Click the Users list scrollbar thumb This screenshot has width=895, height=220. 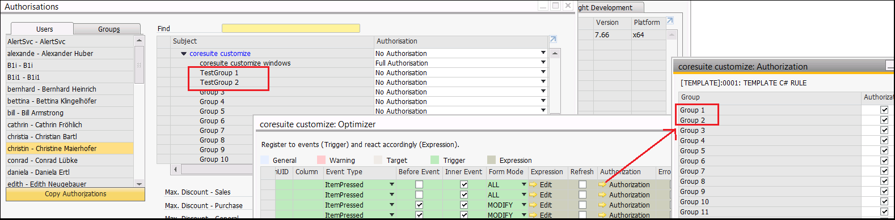(139, 64)
